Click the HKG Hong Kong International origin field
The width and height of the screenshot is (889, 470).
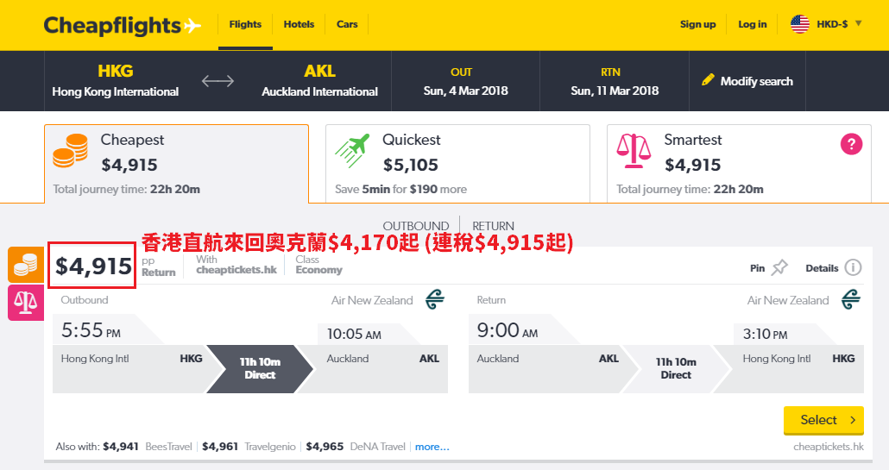(x=116, y=80)
